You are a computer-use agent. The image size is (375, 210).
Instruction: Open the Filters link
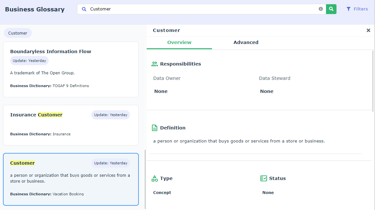pyautogui.click(x=361, y=9)
